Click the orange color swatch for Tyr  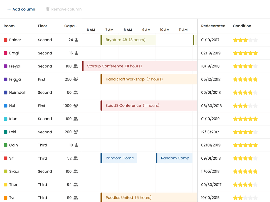tap(6, 198)
